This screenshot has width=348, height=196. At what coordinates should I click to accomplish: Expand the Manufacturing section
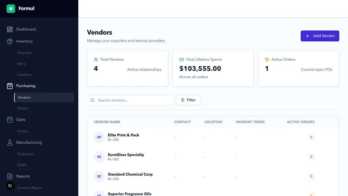(29, 143)
